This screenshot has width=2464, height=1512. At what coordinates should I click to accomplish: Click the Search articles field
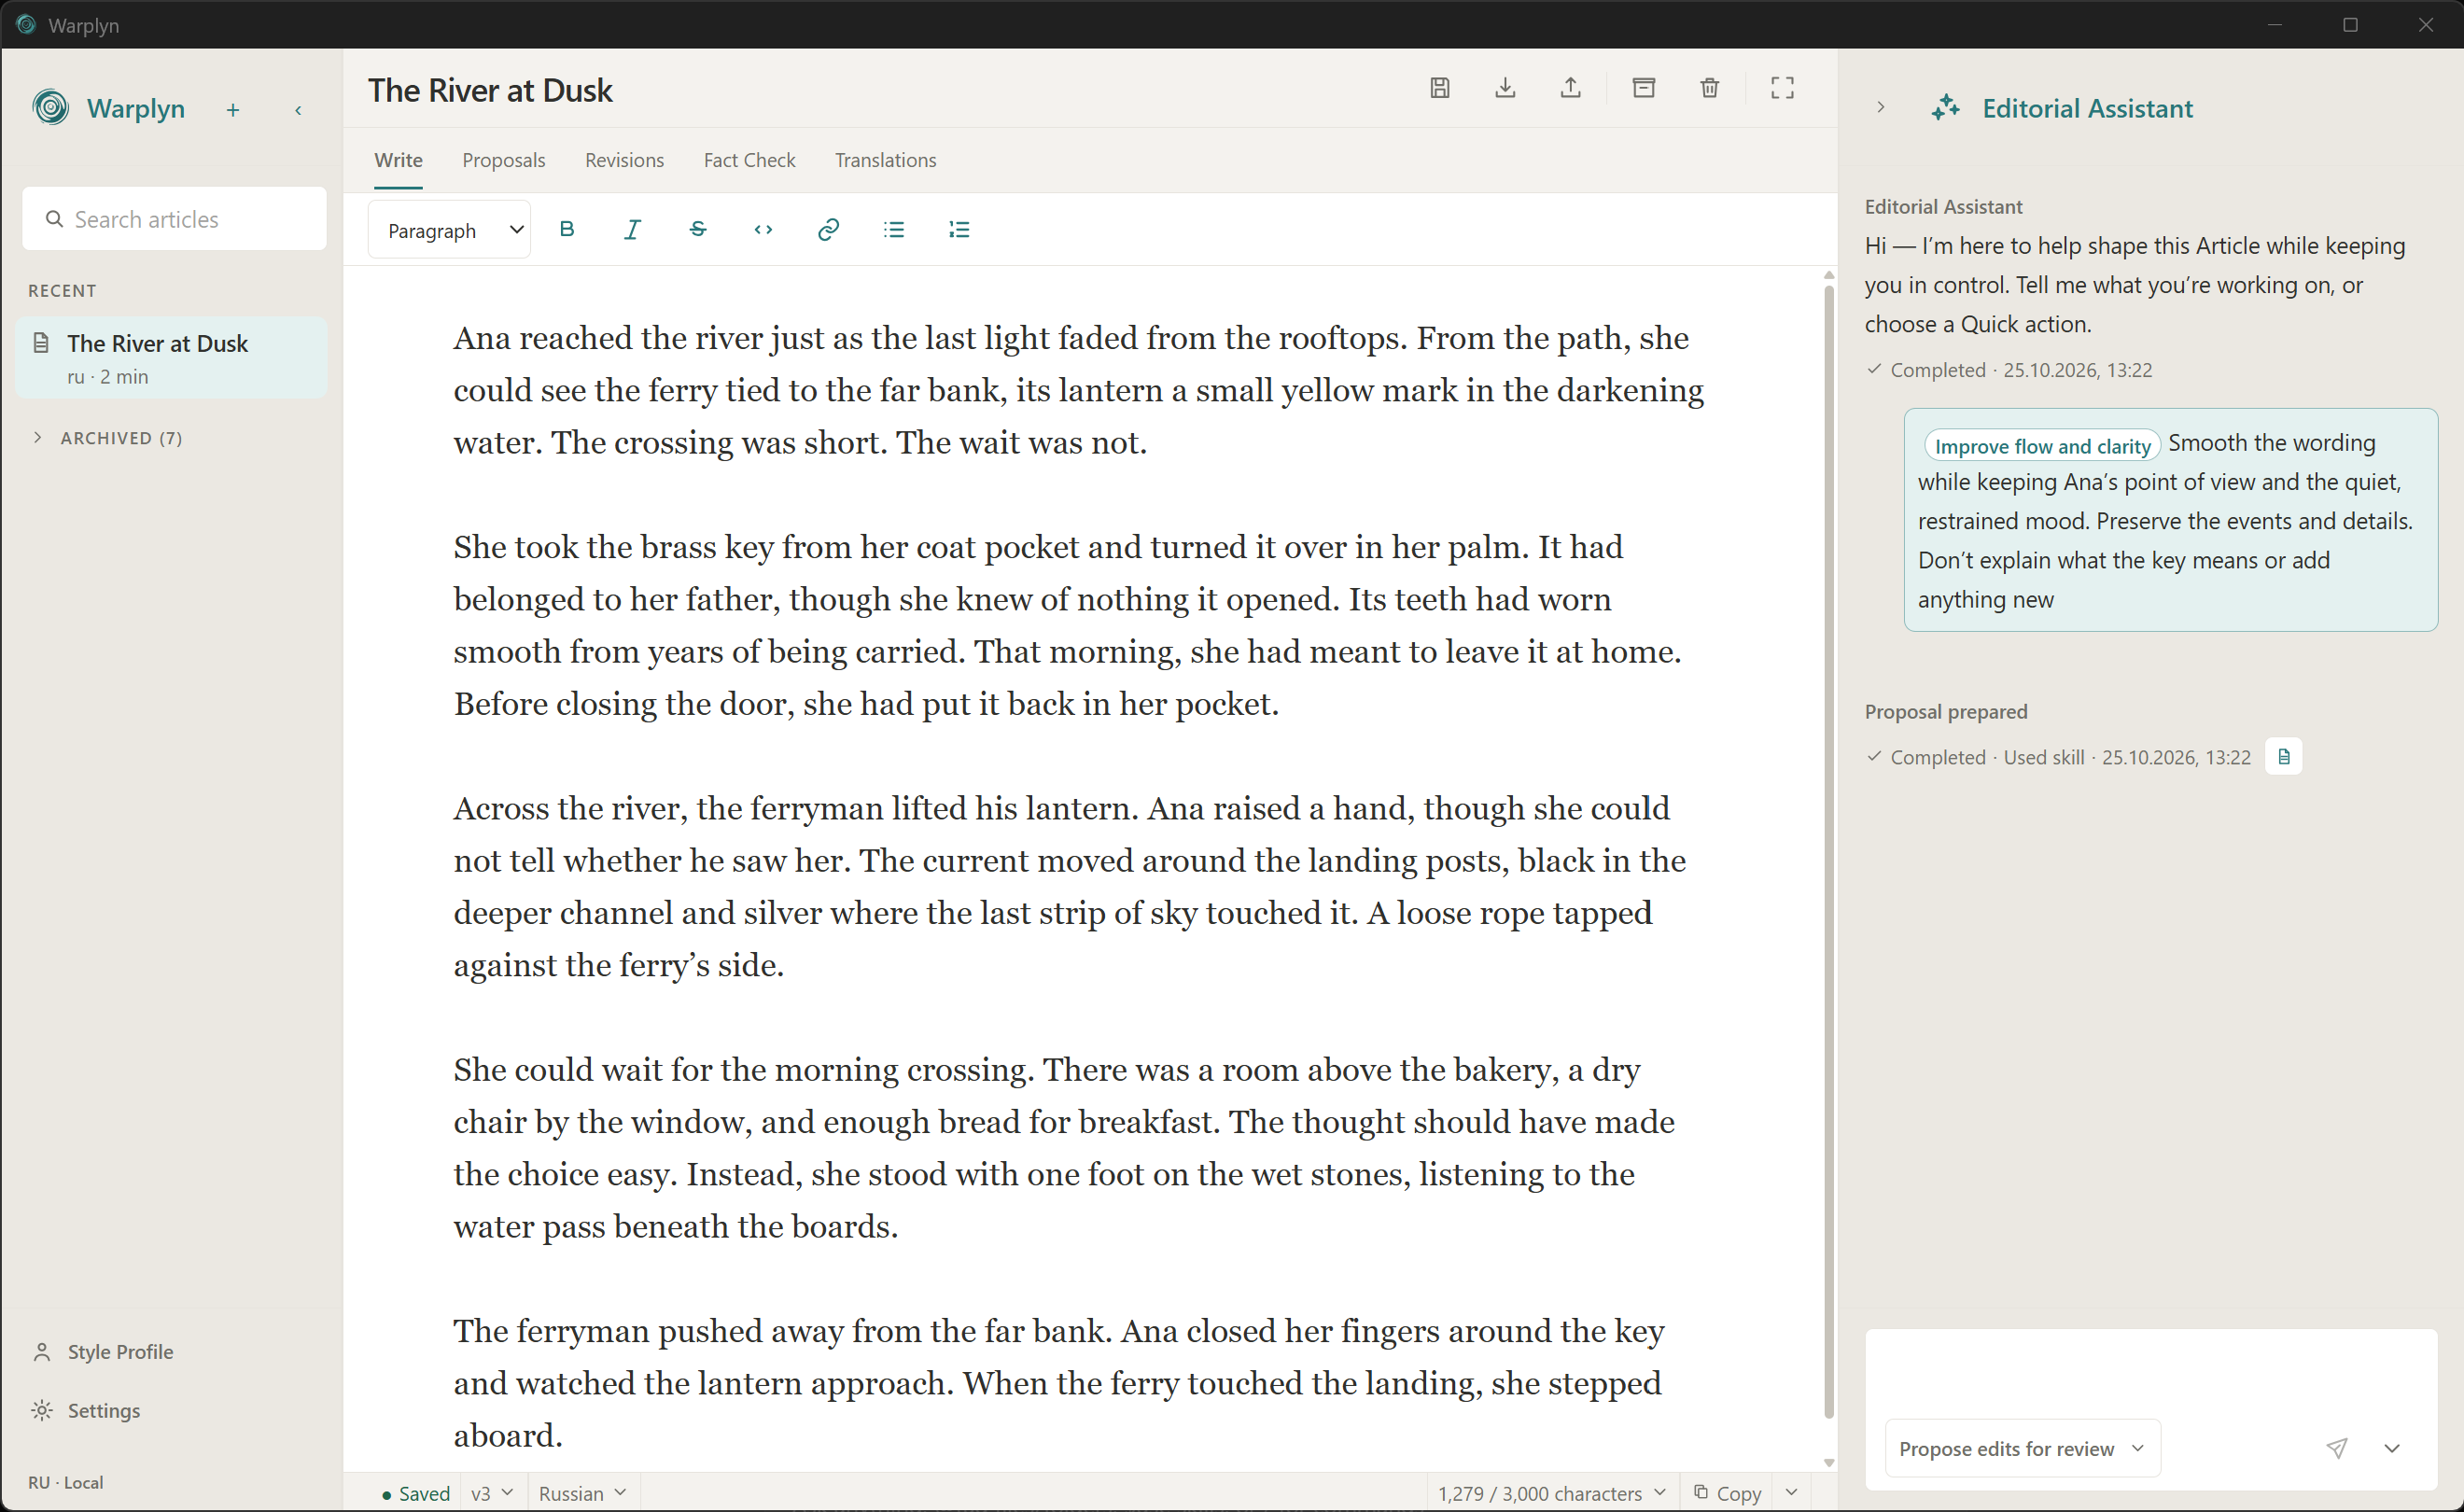tap(174, 219)
